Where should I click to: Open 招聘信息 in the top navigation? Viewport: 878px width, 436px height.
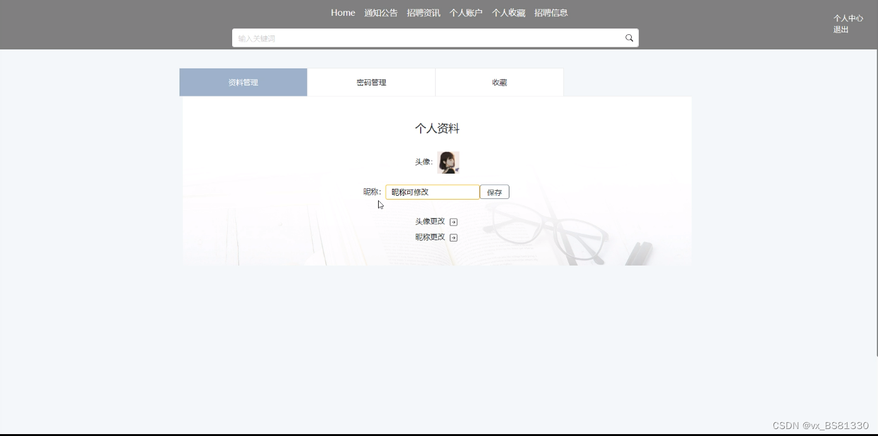(551, 13)
